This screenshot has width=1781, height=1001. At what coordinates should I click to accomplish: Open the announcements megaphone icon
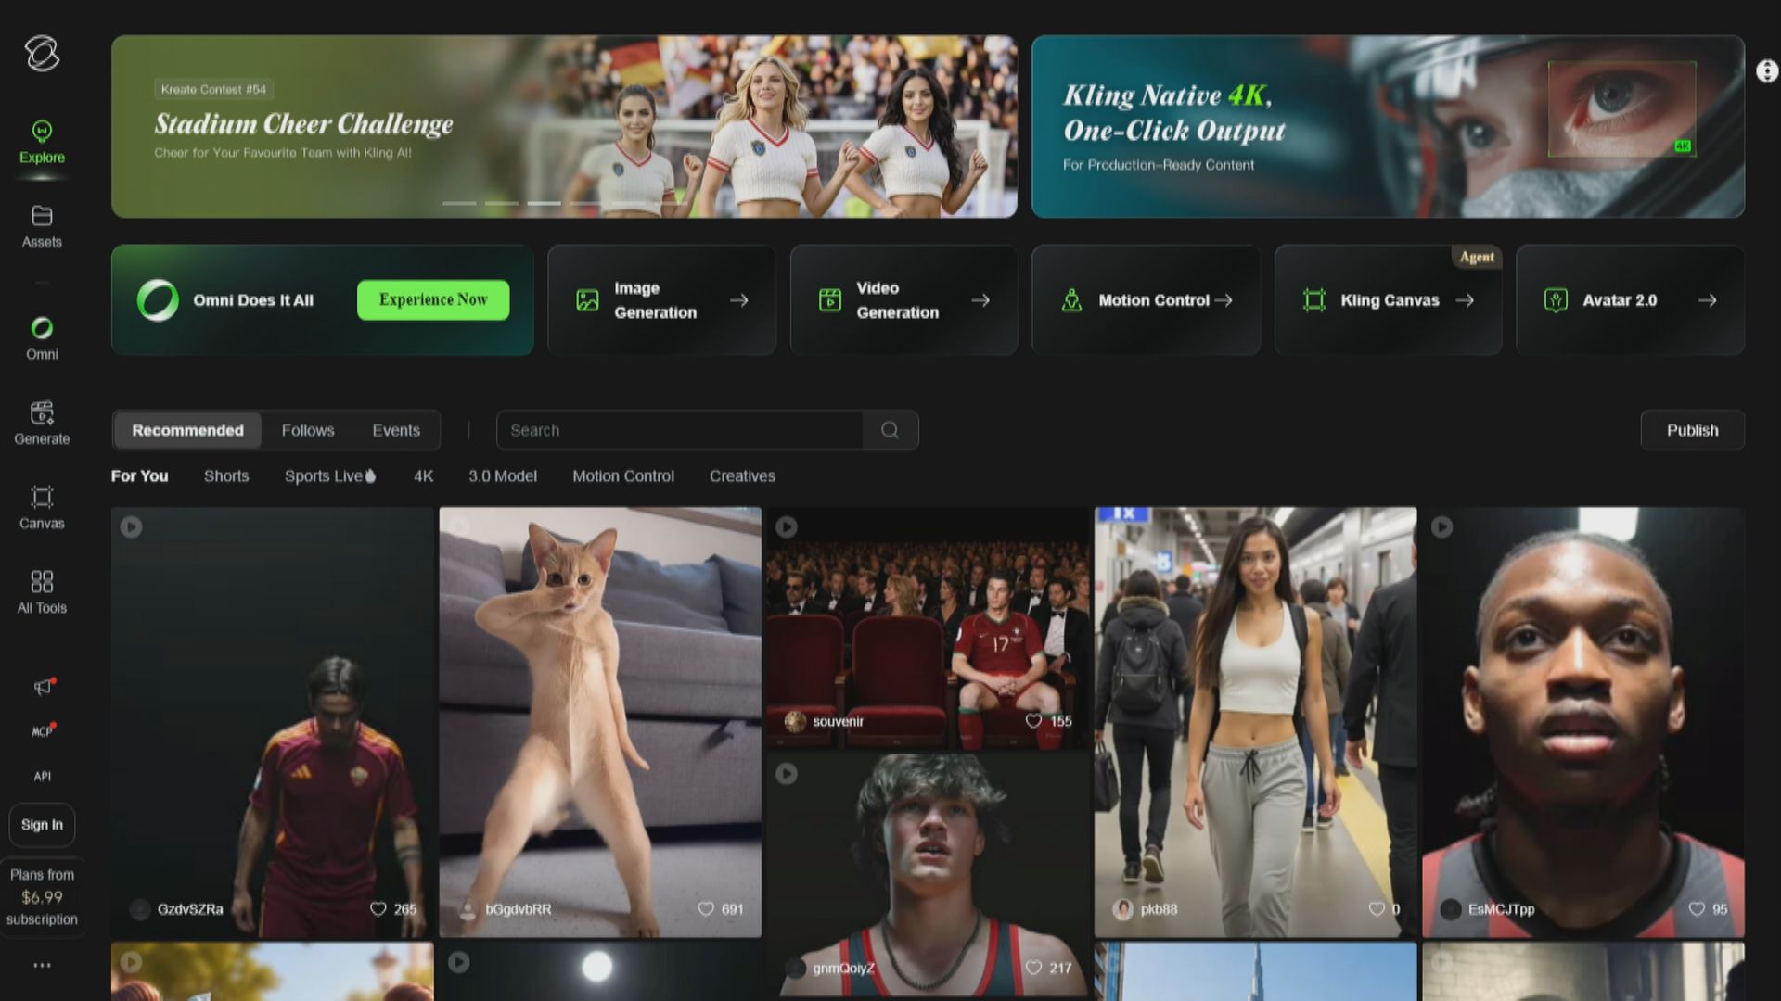coord(44,687)
